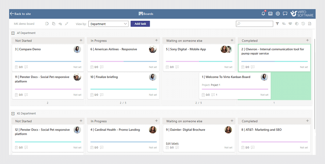Click Not set due date on Sony Digital card
Image resolution: width=325 pixels, height=164 pixels.
228,67
